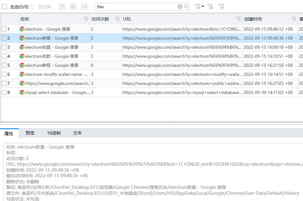Click filter icon in 访问次数 column header
Screen dimensions: 303x201
tap(117, 19)
